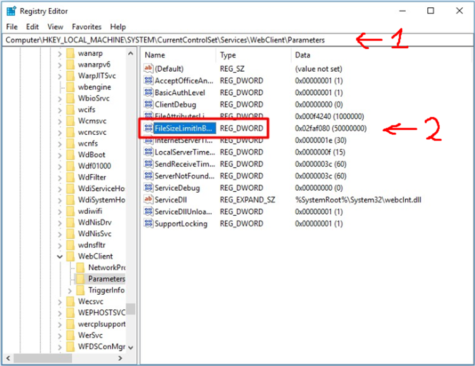Open the Favorites menu
The width and height of the screenshot is (475, 366).
click(87, 27)
